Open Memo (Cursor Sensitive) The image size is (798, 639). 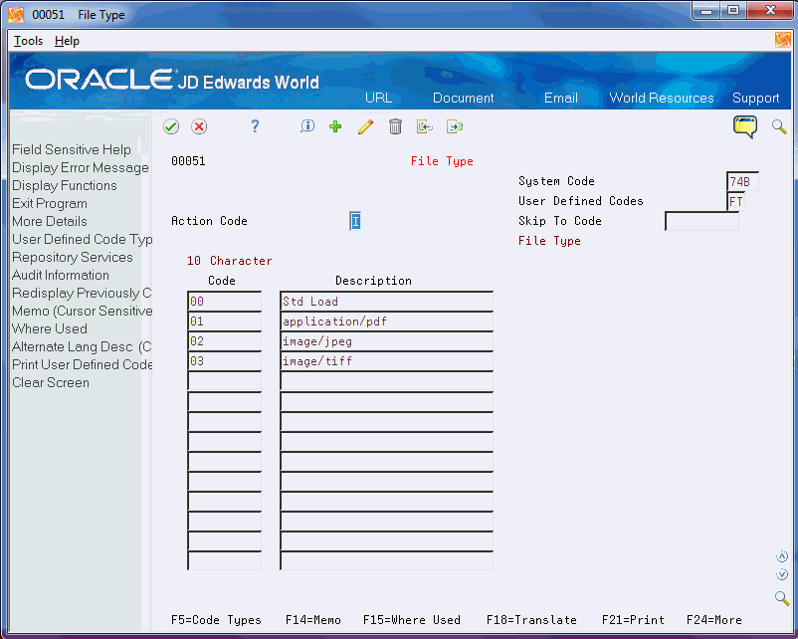point(82,312)
